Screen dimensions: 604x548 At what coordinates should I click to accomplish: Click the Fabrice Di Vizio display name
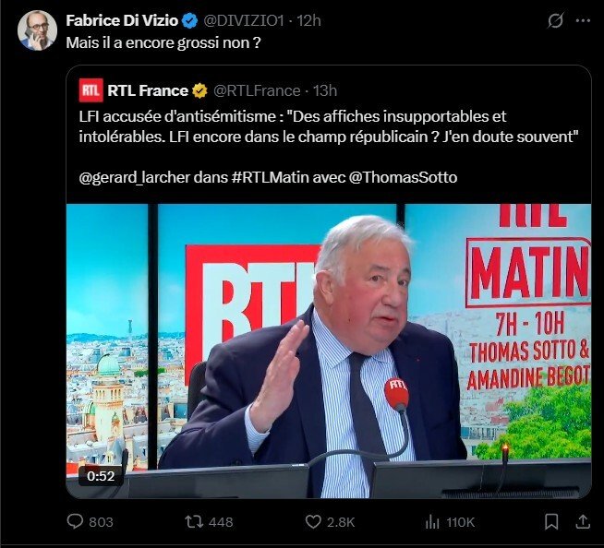121,19
